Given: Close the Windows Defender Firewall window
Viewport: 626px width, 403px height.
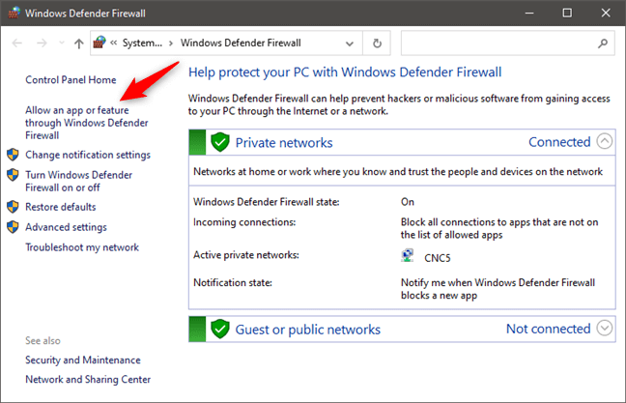Looking at the screenshot, I should [x=606, y=14].
